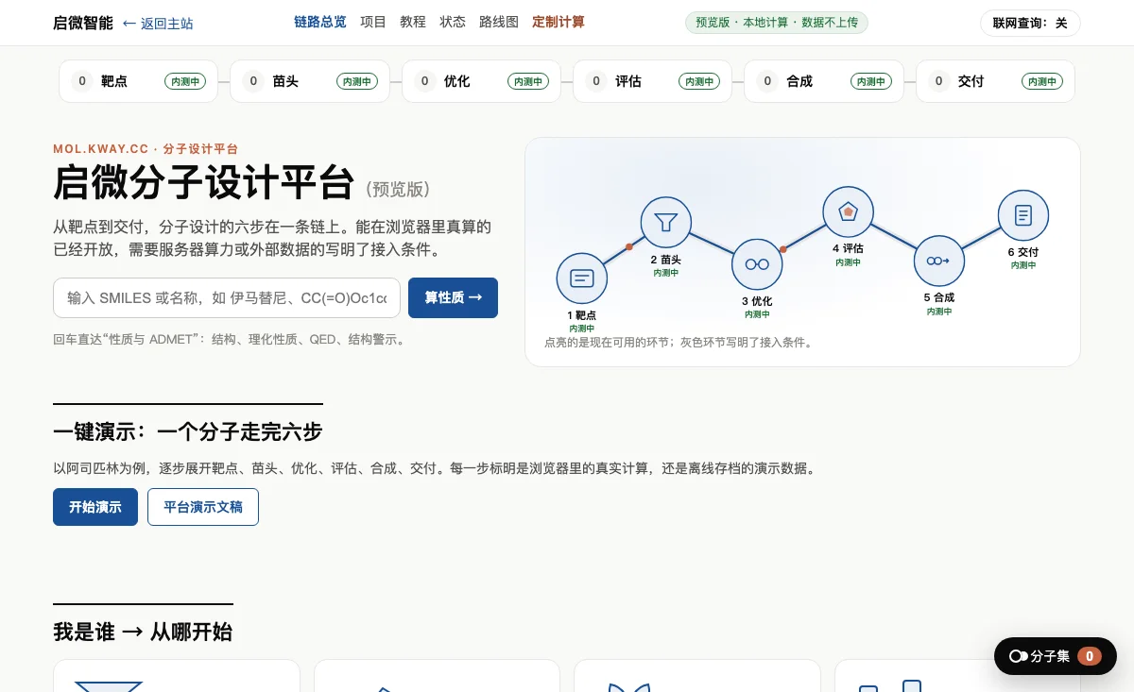
Task: Click the 一键演示 section heading
Action: (x=188, y=432)
